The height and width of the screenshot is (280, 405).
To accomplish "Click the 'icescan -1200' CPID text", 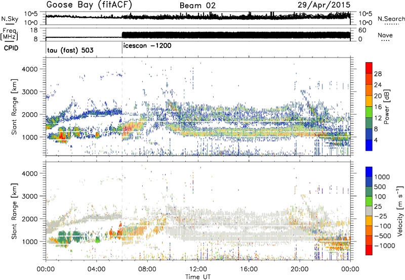I will point(147,46).
